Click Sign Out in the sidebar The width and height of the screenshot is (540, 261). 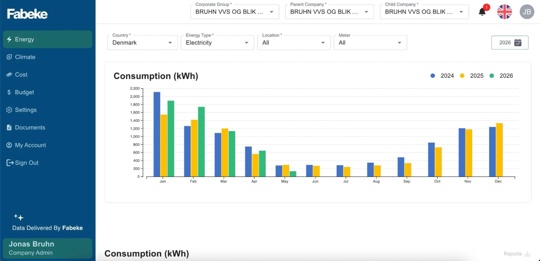[48, 163]
